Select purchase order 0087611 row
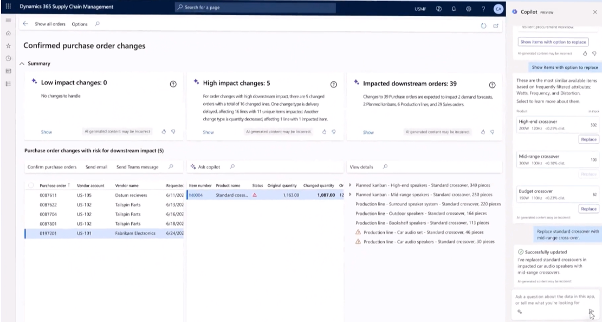This screenshot has width=602, height=322. click(104, 195)
